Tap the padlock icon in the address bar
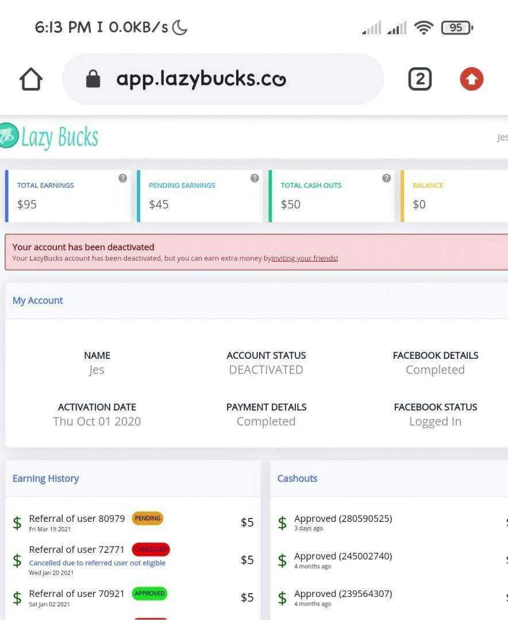 click(93, 79)
